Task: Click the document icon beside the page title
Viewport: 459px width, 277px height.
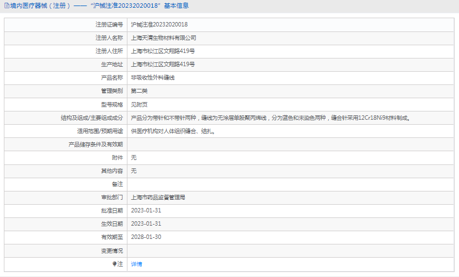Action: click(x=7, y=6)
